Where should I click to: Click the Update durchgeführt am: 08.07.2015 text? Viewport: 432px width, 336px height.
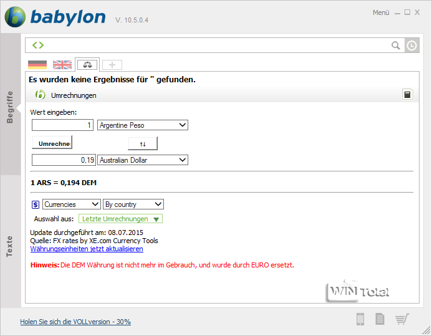pos(87,233)
